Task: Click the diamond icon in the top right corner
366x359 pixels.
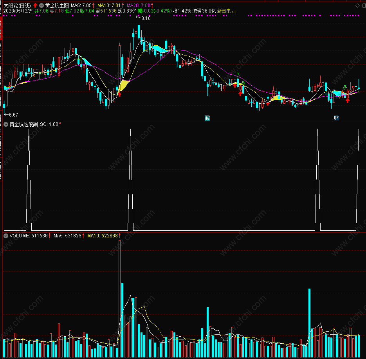Action: (x=358, y=5)
